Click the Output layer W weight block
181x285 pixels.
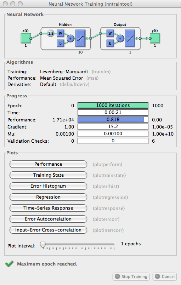[110, 33]
